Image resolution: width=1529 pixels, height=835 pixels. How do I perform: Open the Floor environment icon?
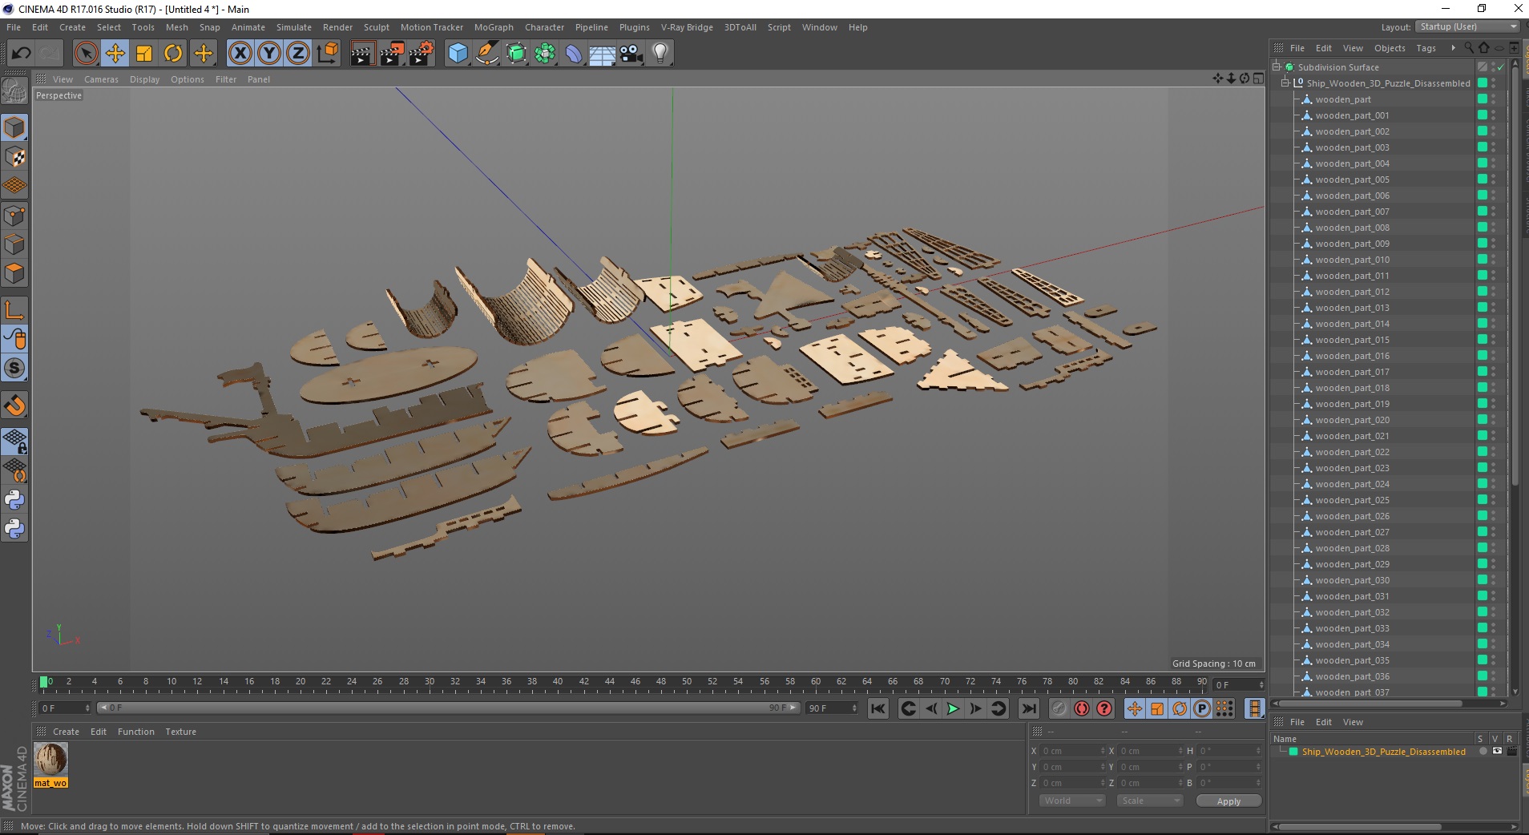[x=602, y=54]
